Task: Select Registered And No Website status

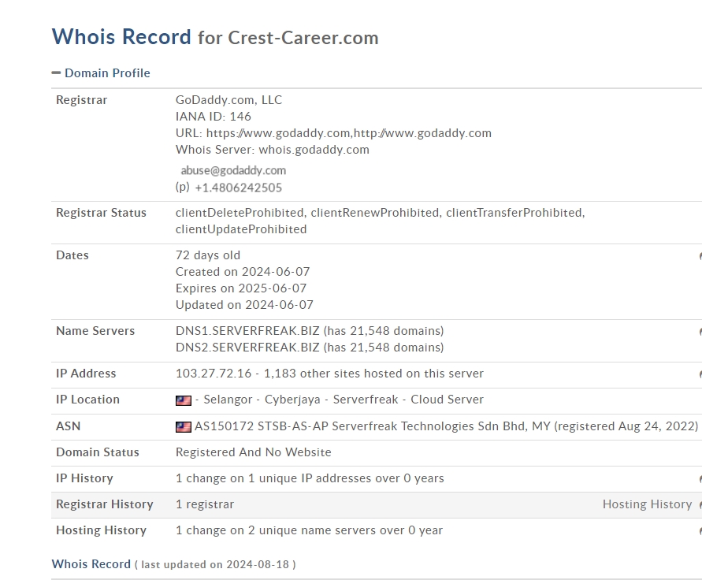Action: (254, 452)
